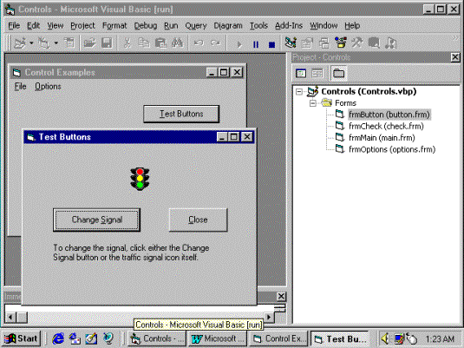Viewport: 464px width, 348px height.
Task: Open the Data View Window icon
Action: click(374, 43)
